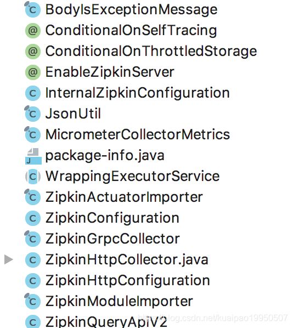Click the WrappingExecutorService class icon
The height and width of the screenshot is (328, 293).
pyautogui.click(x=33, y=177)
